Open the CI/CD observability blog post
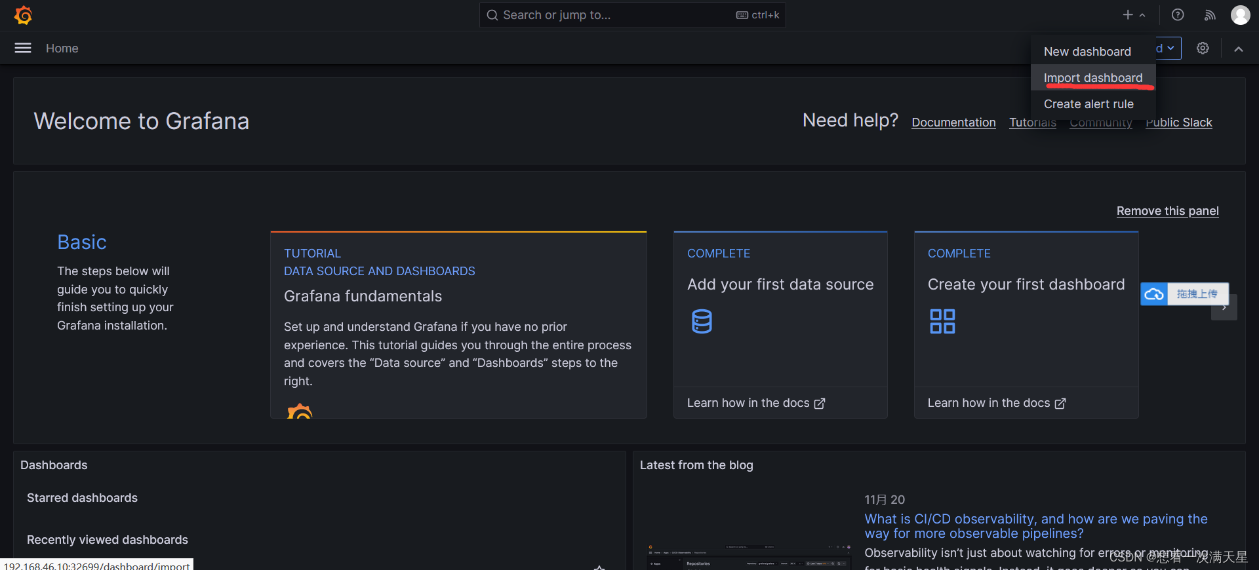The width and height of the screenshot is (1259, 570). click(x=1036, y=526)
